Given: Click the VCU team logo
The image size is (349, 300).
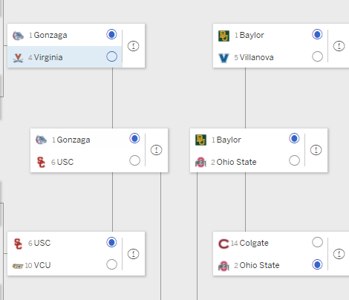Looking at the screenshot, I should [x=18, y=266].
